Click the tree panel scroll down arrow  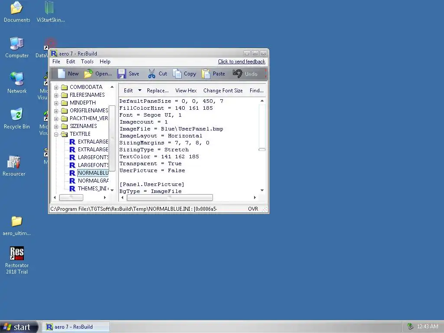(x=112, y=190)
